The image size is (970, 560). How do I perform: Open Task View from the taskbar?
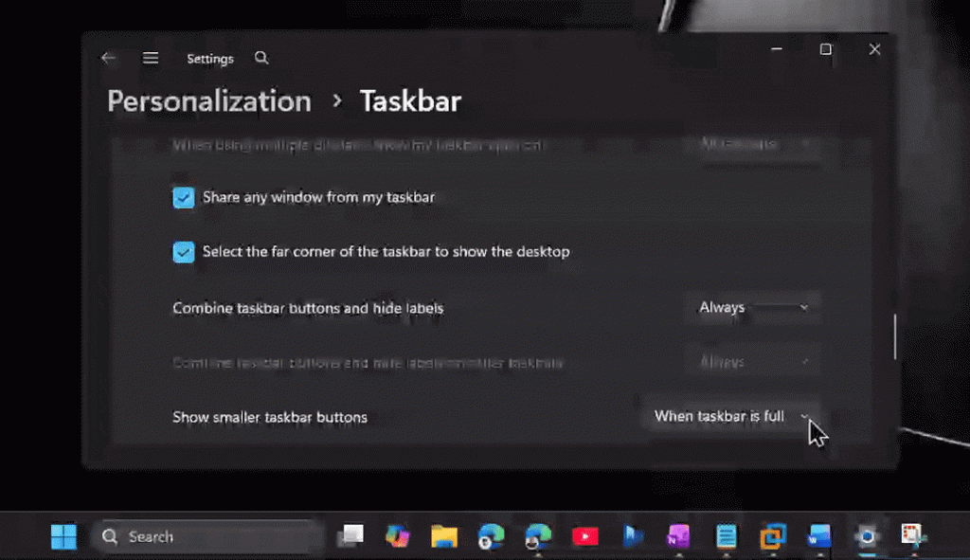[x=350, y=536]
